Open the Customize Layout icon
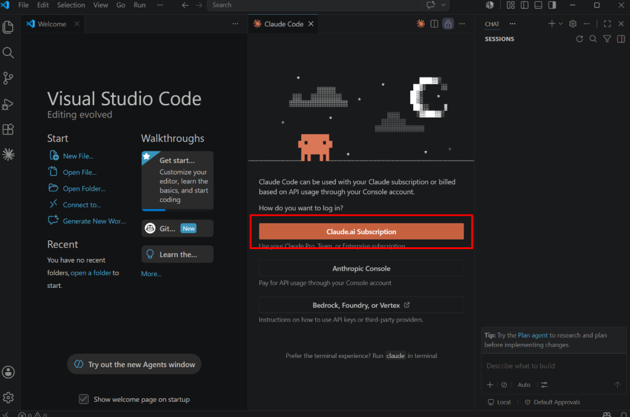 511,5
